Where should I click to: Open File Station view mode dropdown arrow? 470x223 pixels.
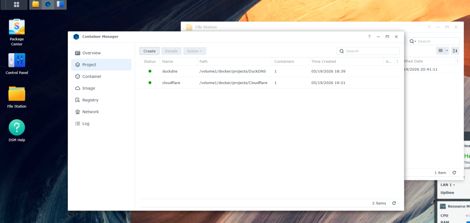coord(447,50)
